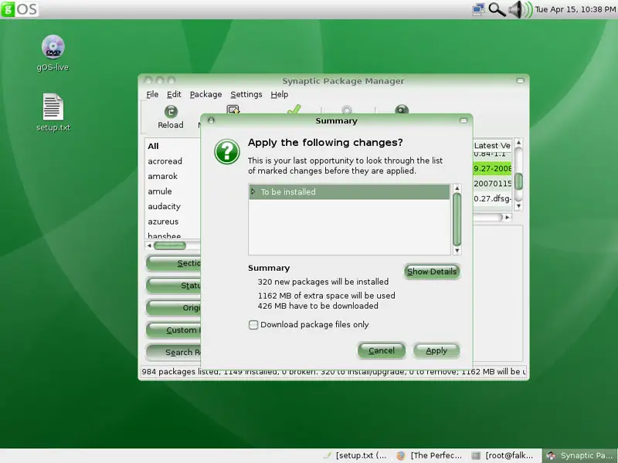The image size is (618, 463).
Task: Click the left arrow of the category list scrollbar
Action: 149,245
